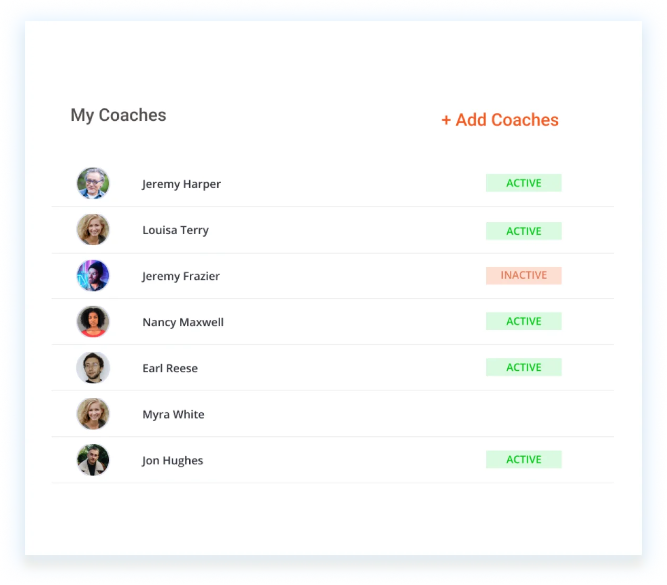Select the Myra White name text

pos(173,414)
